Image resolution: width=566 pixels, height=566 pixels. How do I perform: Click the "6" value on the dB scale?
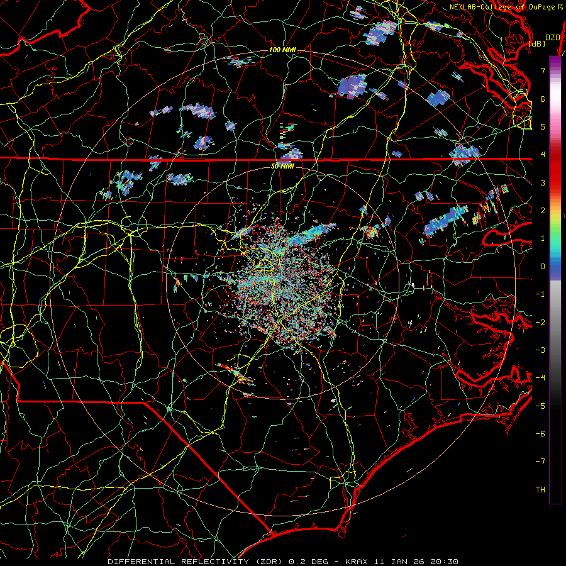point(543,99)
